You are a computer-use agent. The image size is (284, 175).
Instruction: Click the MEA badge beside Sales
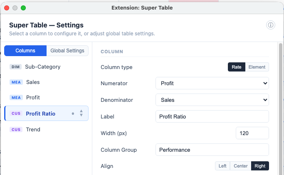tap(16, 82)
